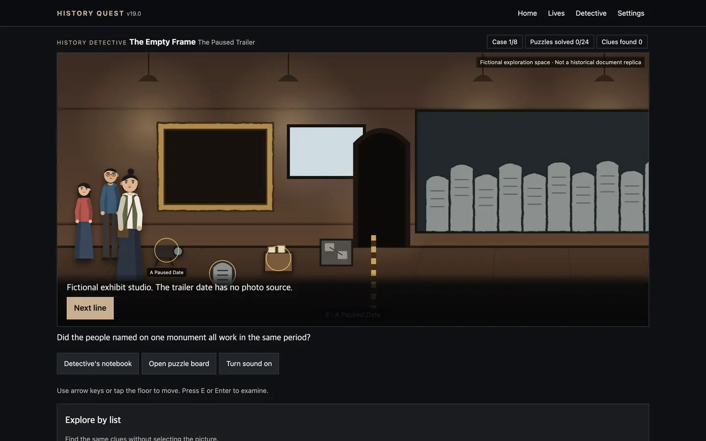The width and height of the screenshot is (706, 441).
Task: Open the Detective menu item
Action: tap(591, 13)
